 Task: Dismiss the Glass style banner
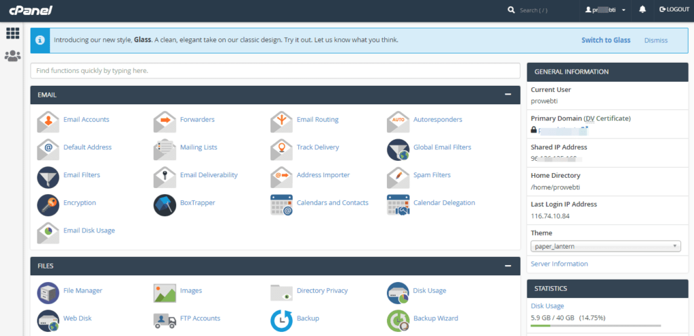pyautogui.click(x=656, y=40)
